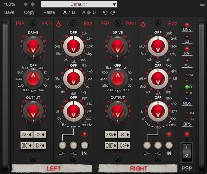
Task: Toggle the PA11 preamp LED
Action: pos(187,49)
